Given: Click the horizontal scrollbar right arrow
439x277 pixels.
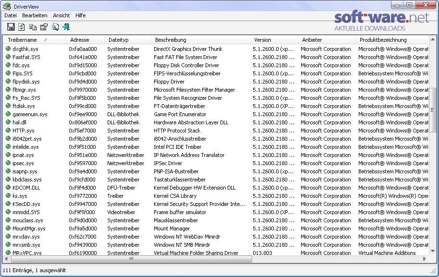Looking at the screenshot, I should tap(425, 259).
